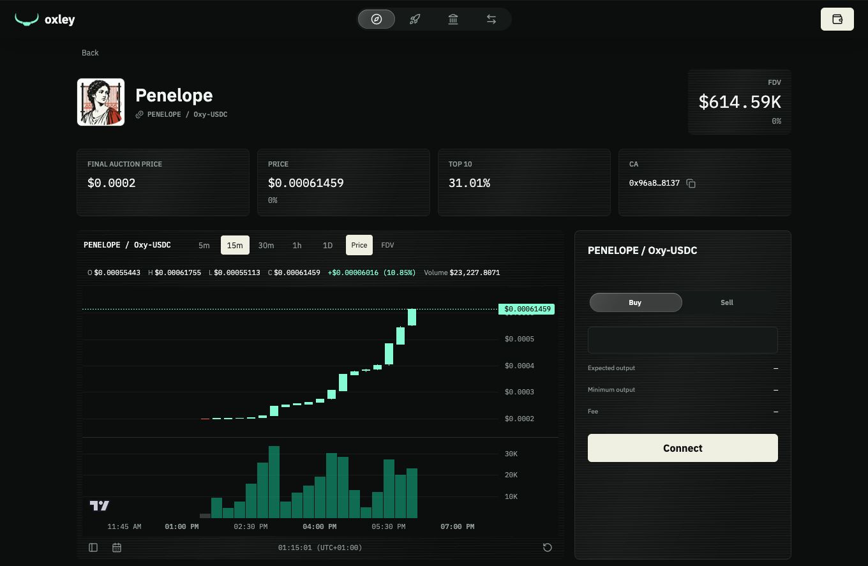Copy the contract address
The image size is (868, 566).
[x=691, y=183]
